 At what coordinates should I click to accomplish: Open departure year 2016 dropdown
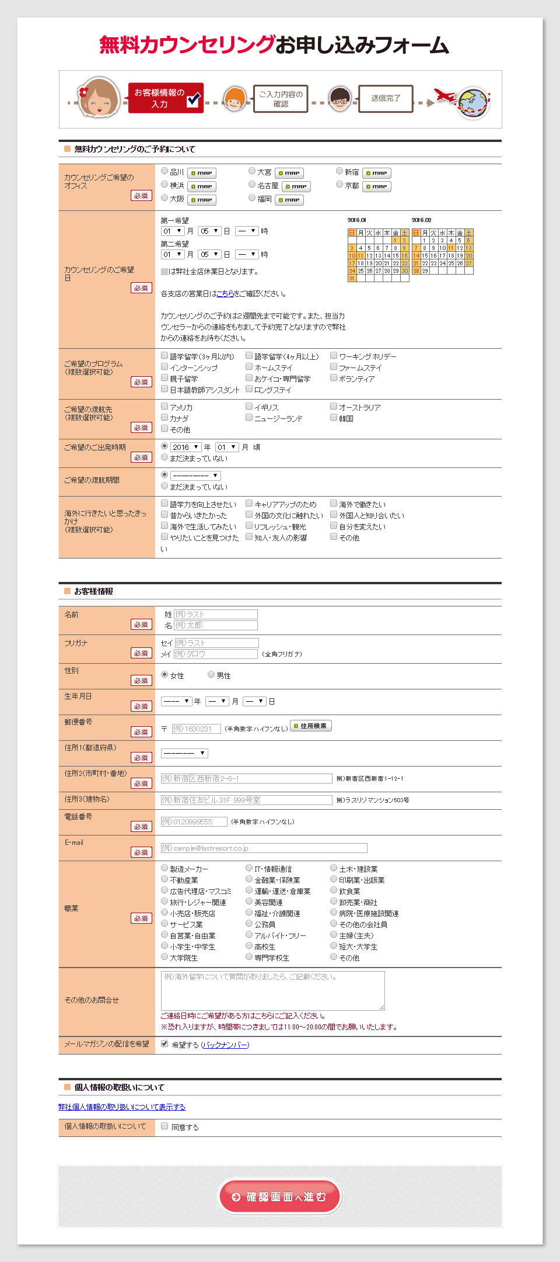coord(186,447)
